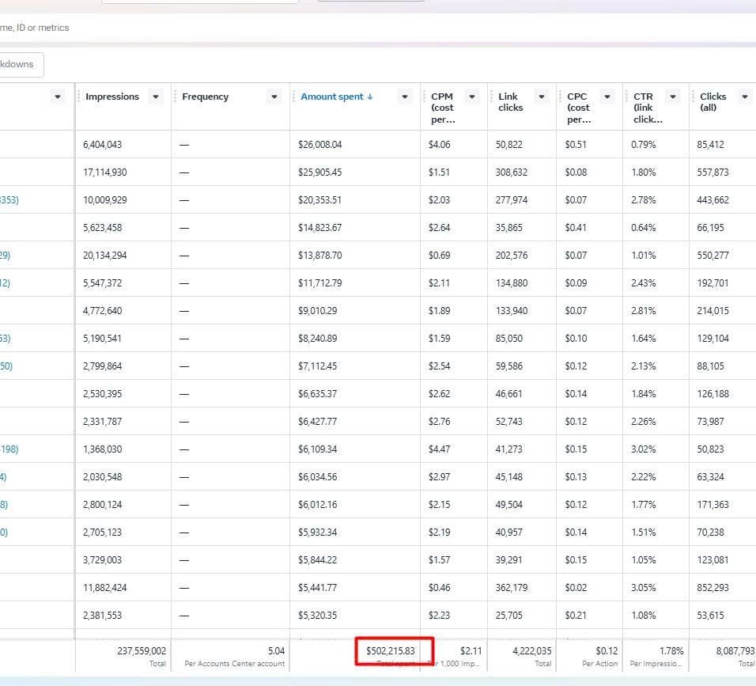Image resolution: width=756 pixels, height=686 pixels.
Task: Sort by the Link clicks column header
Action: click(510, 102)
